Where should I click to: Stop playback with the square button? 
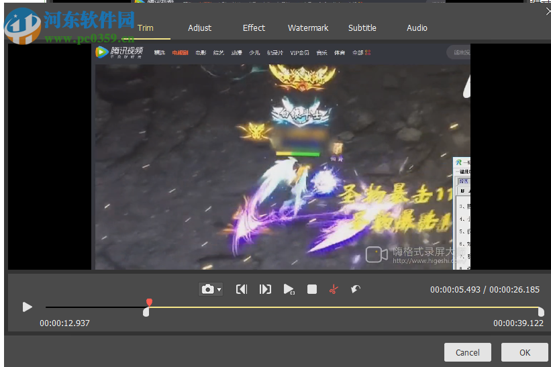click(x=311, y=289)
